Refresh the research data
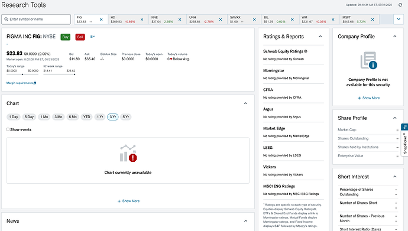This screenshot has height=231, width=408. coord(400,5)
